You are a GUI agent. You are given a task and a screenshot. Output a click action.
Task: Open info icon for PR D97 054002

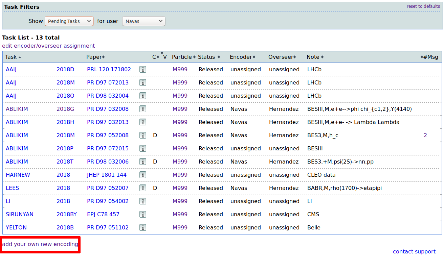[x=143, y=201]
